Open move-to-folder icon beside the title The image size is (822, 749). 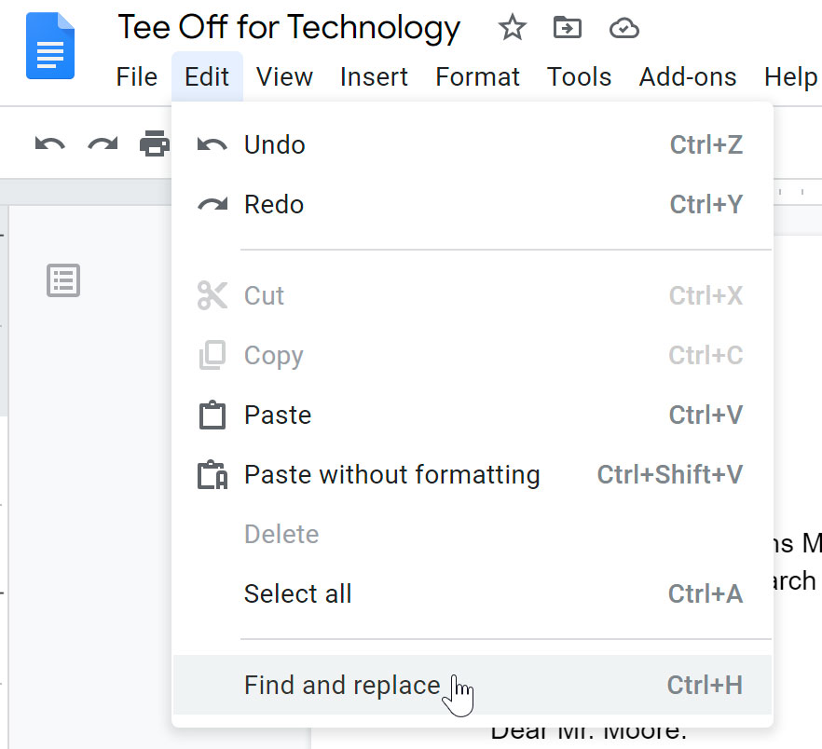(x=567, y=28)
